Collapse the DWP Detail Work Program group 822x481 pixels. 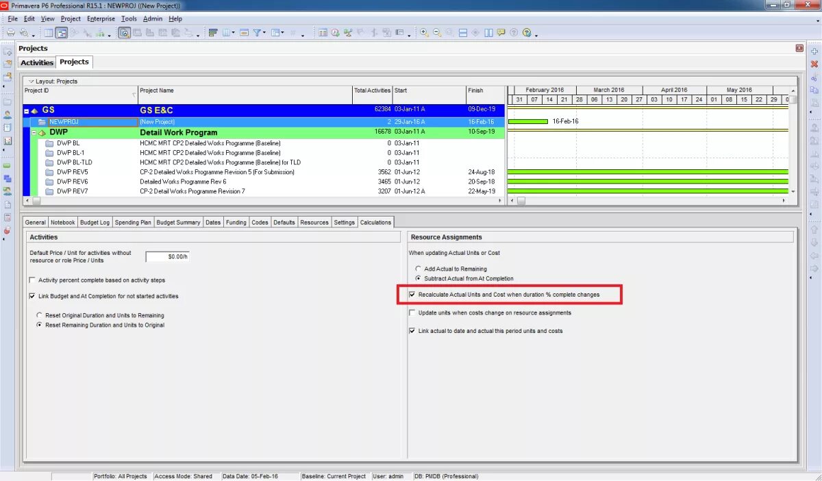click(34, 133)
